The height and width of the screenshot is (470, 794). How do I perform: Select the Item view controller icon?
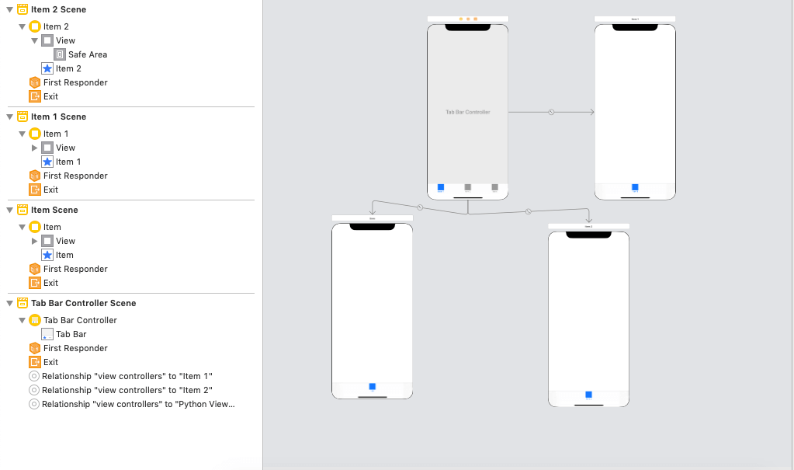[34, 227]
